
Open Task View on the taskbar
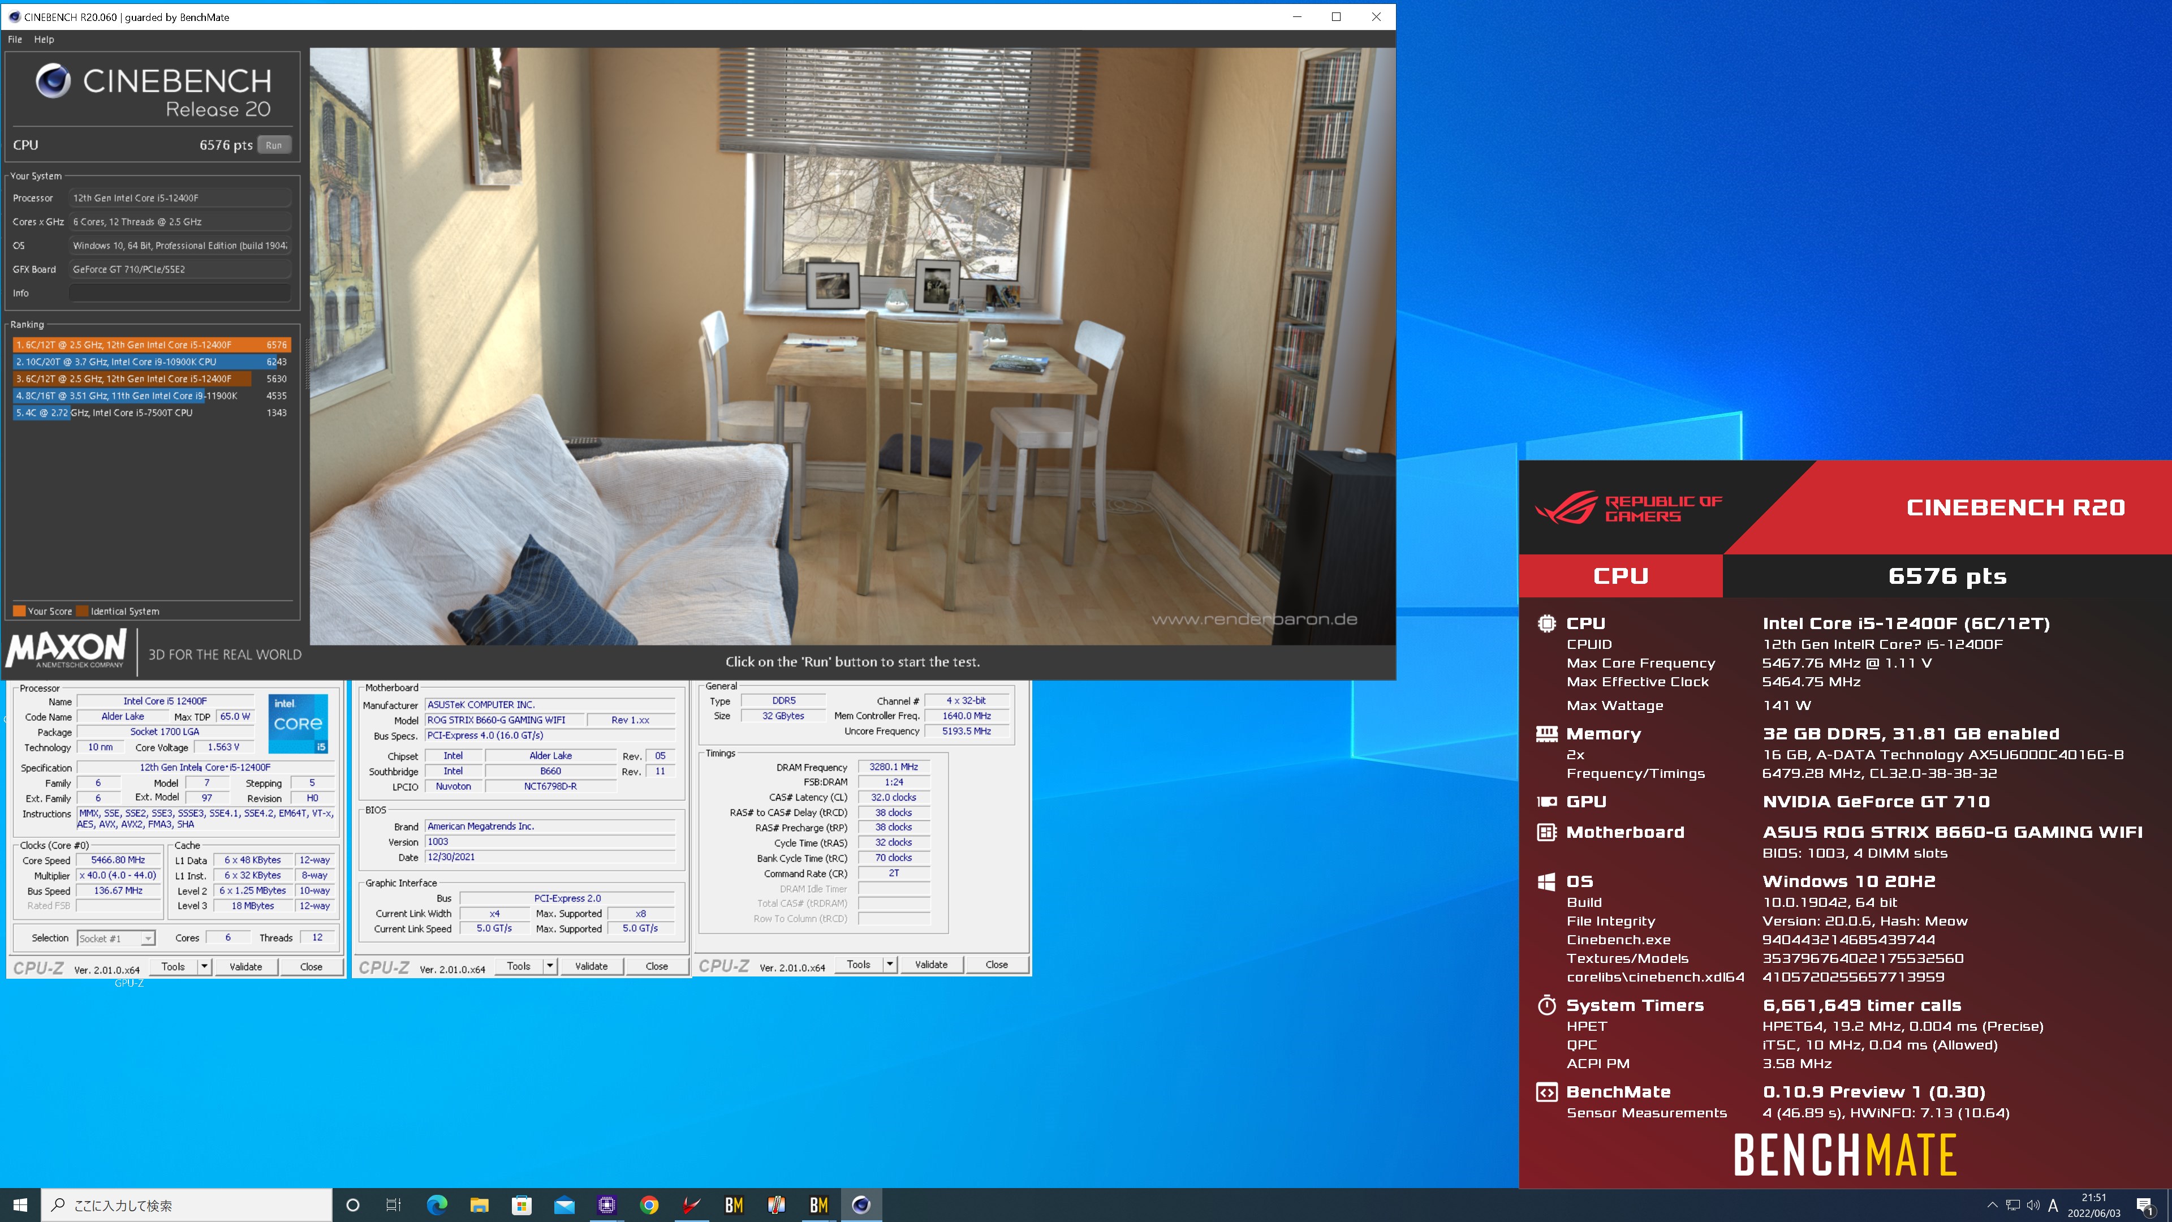click(394, 1205)
